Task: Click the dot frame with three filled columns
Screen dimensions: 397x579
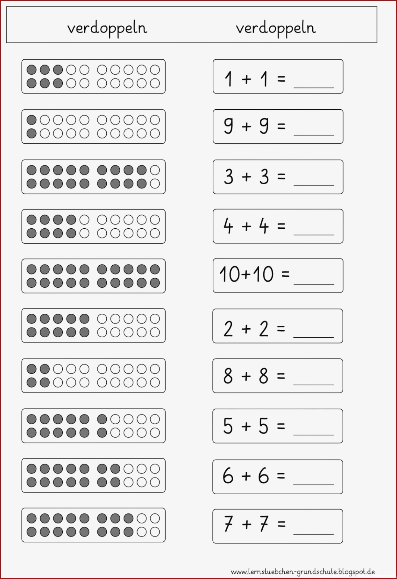Action: (93, 76)
